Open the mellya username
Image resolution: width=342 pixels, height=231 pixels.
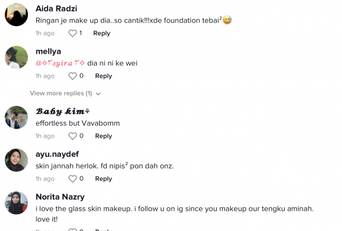point(49,52)
